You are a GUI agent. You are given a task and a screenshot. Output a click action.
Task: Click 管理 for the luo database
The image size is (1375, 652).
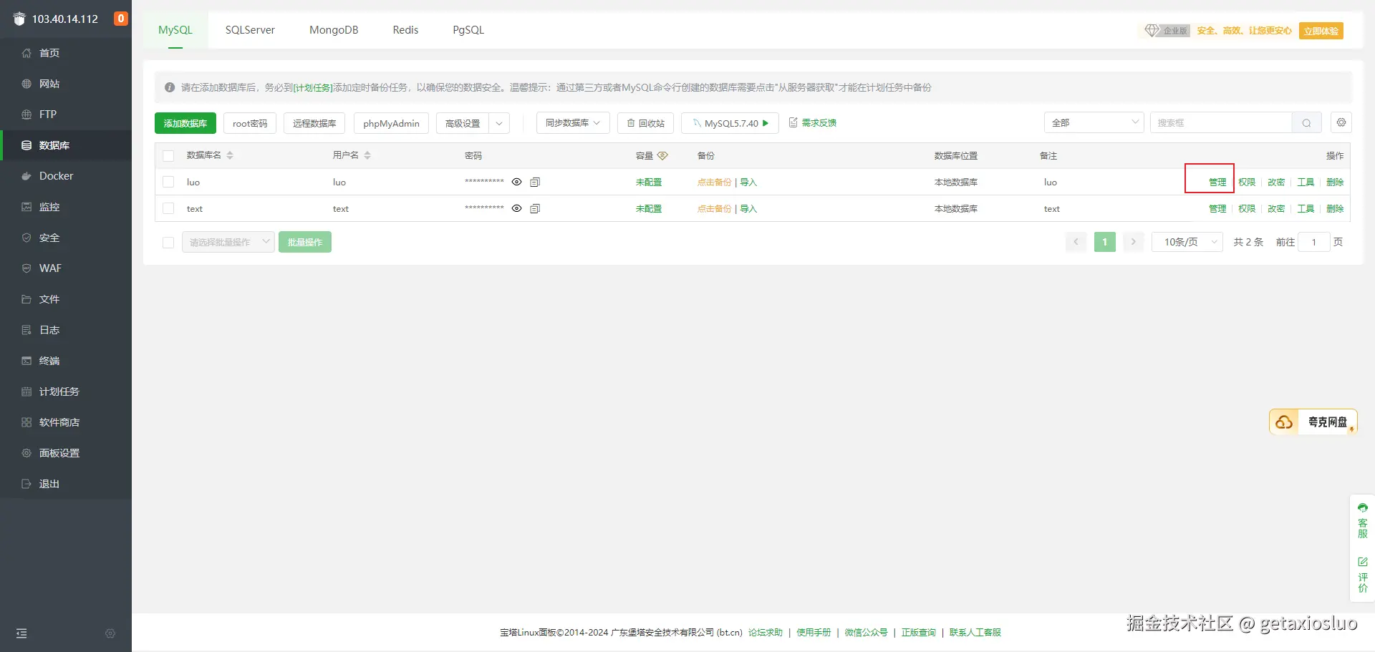click(x=1217, y=183)
